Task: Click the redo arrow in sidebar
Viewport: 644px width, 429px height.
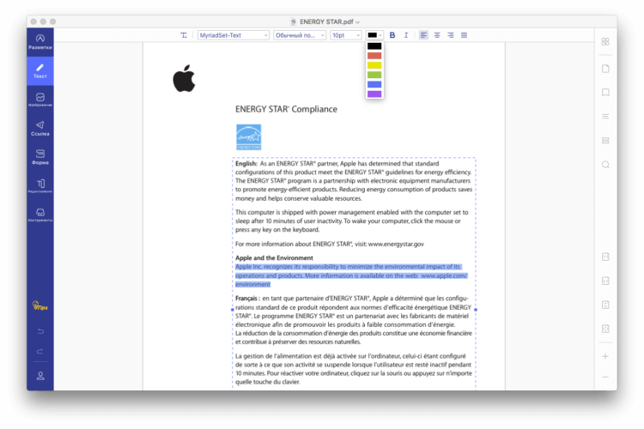Action: point(40,352)
